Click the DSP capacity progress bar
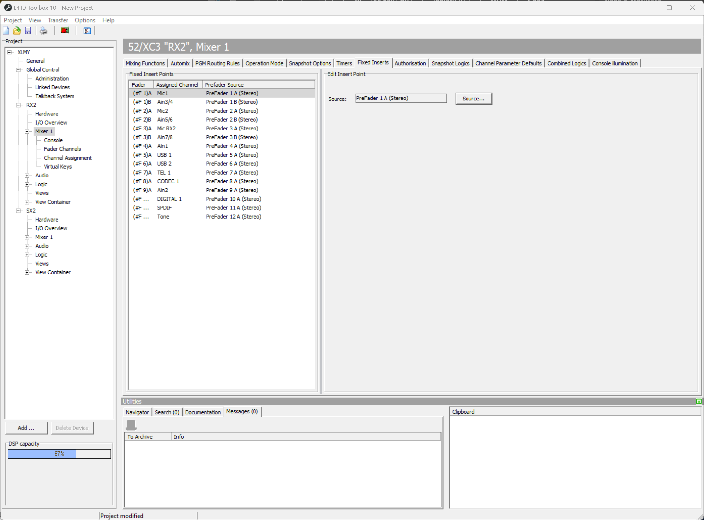The width and height of the screenshot is (704, 520). coord(59,453)
